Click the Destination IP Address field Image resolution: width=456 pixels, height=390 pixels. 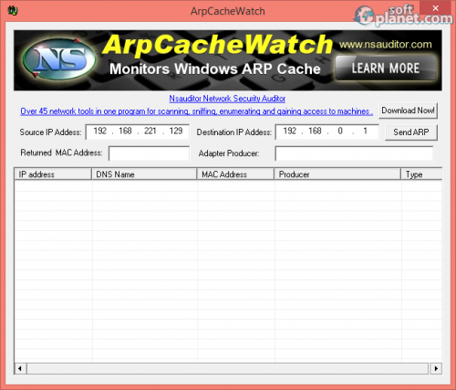coord(327,132)
